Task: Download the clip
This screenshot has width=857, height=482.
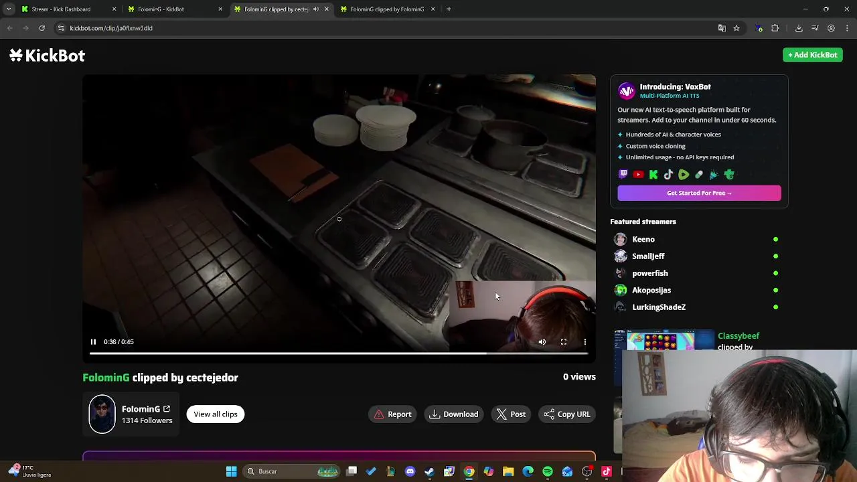Action: 454,414
